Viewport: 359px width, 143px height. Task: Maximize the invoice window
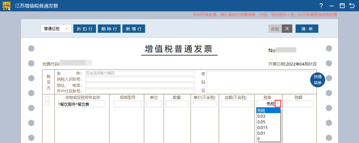point(342,6)
